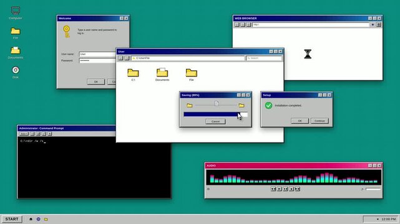Click OK in the Setup dialog
400x224 pixels.
pos(300,121)
